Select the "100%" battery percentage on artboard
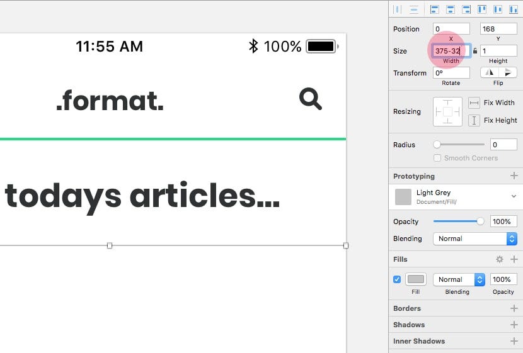Viewport: 523px width, 353px height. click(x=282, y=47)
